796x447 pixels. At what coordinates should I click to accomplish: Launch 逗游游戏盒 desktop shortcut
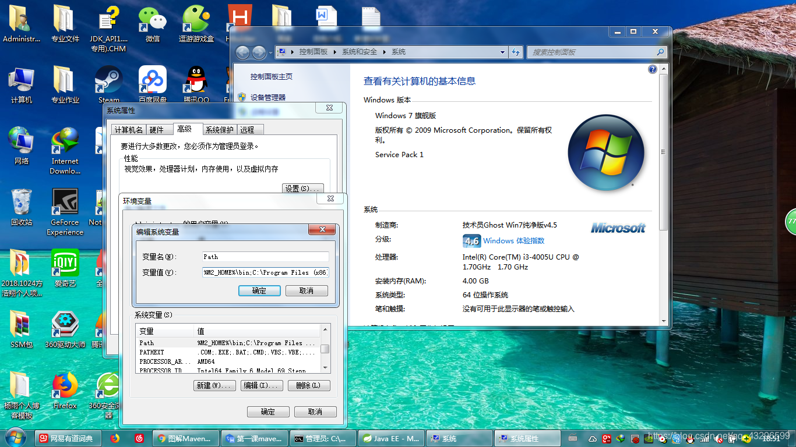[196, 23]
